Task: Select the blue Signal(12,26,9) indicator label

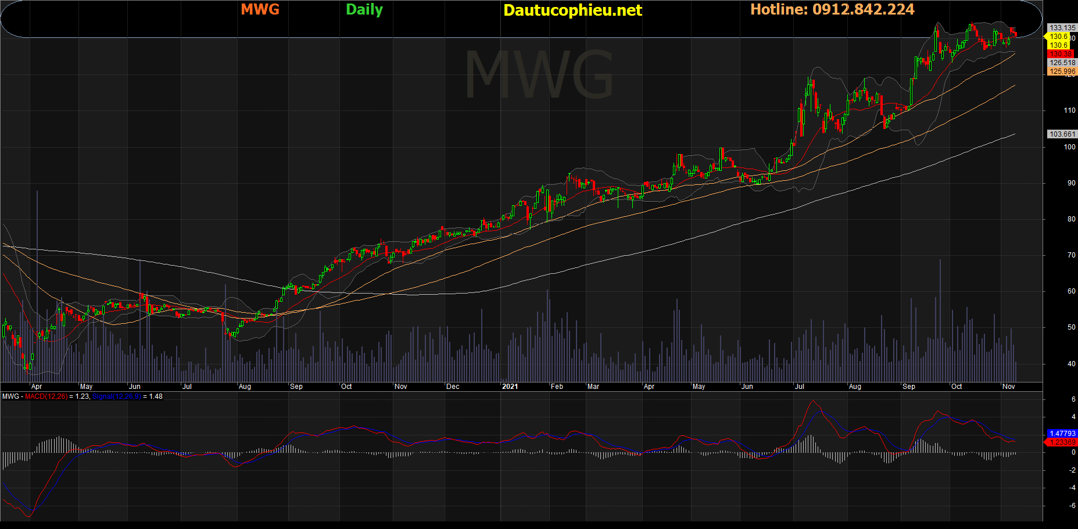Action: 116,396
